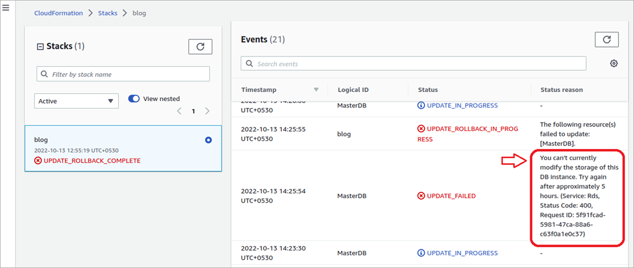Click stack creation time 12:55:19

click(x=76, y=150)
